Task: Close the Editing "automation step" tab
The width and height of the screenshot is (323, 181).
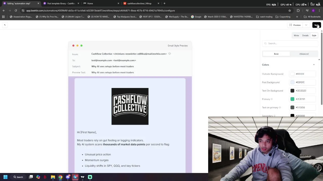Action: [38, 4]
